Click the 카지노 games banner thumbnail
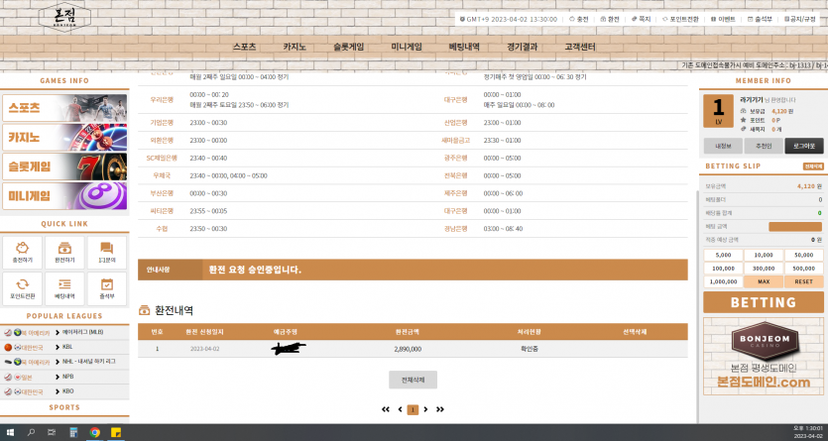 64,137
